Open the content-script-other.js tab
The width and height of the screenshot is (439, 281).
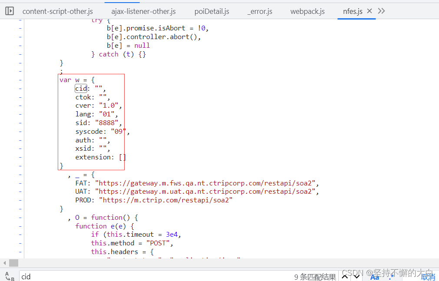[58, 11]
